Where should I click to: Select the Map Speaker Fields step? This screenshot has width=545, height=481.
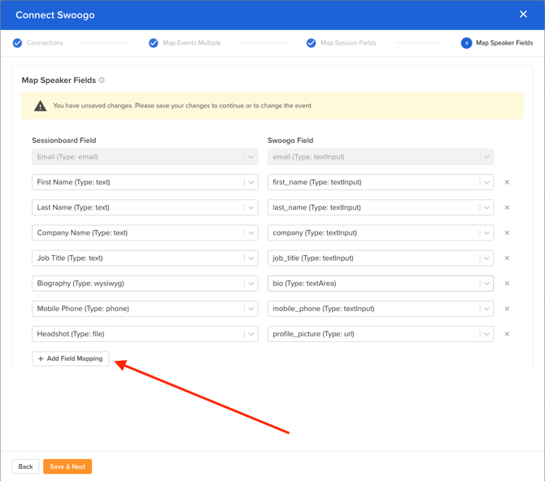coord(504,43)
